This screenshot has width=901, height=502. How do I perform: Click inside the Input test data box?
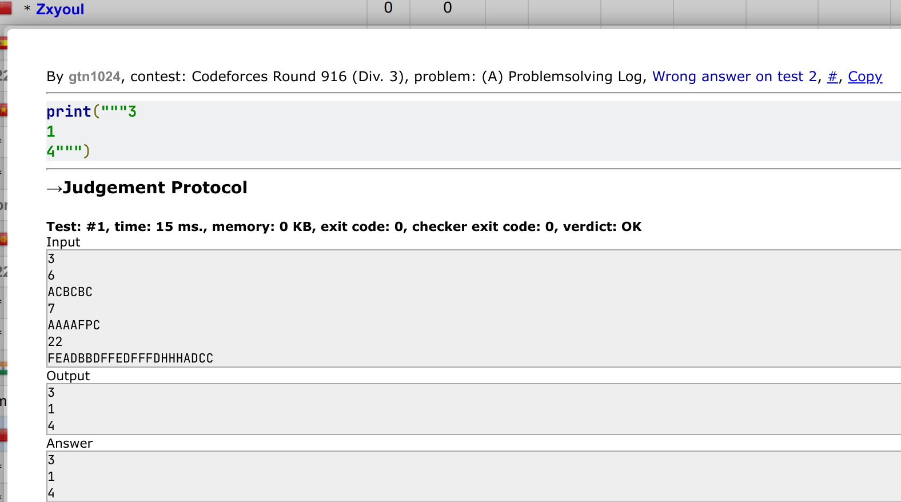click(457, 309)
